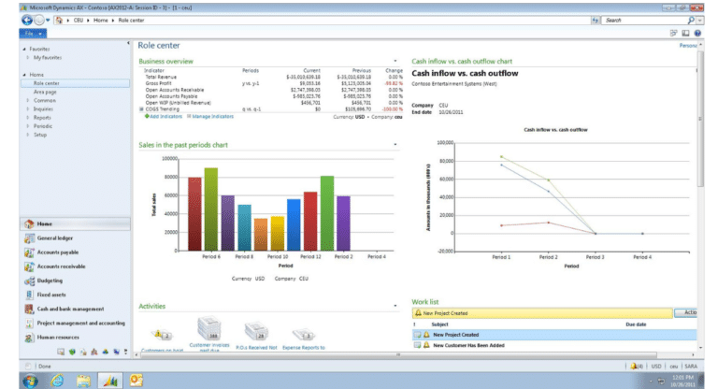
Task: Open the Fixed assets module icon
Action: pos(30,295)
